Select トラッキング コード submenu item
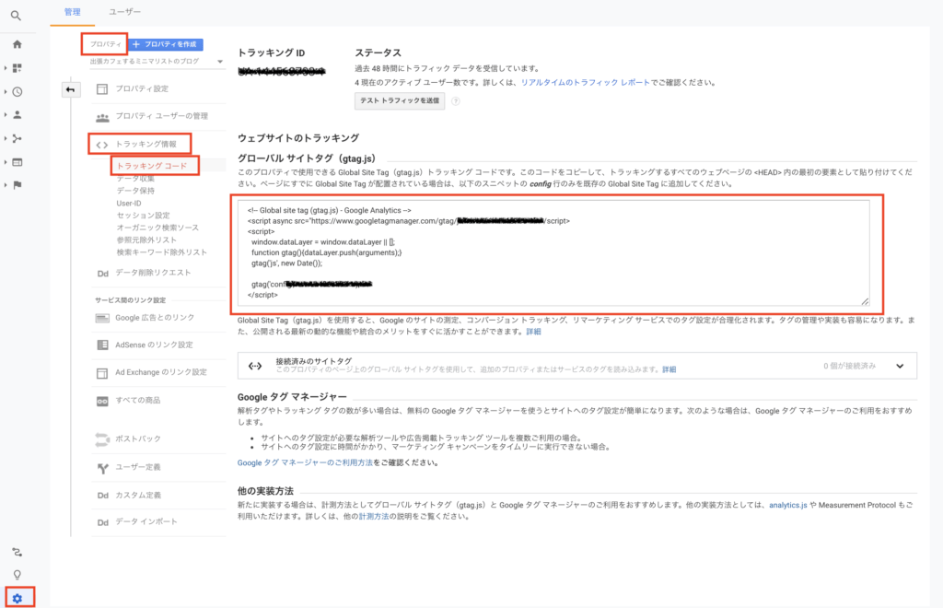This screenshot has height=608, width=943. point(152,166)
